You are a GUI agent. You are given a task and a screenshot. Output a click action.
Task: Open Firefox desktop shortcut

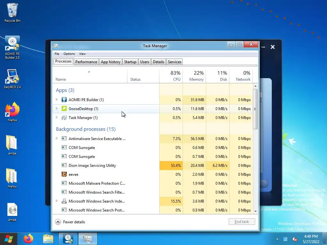point(12,112)
